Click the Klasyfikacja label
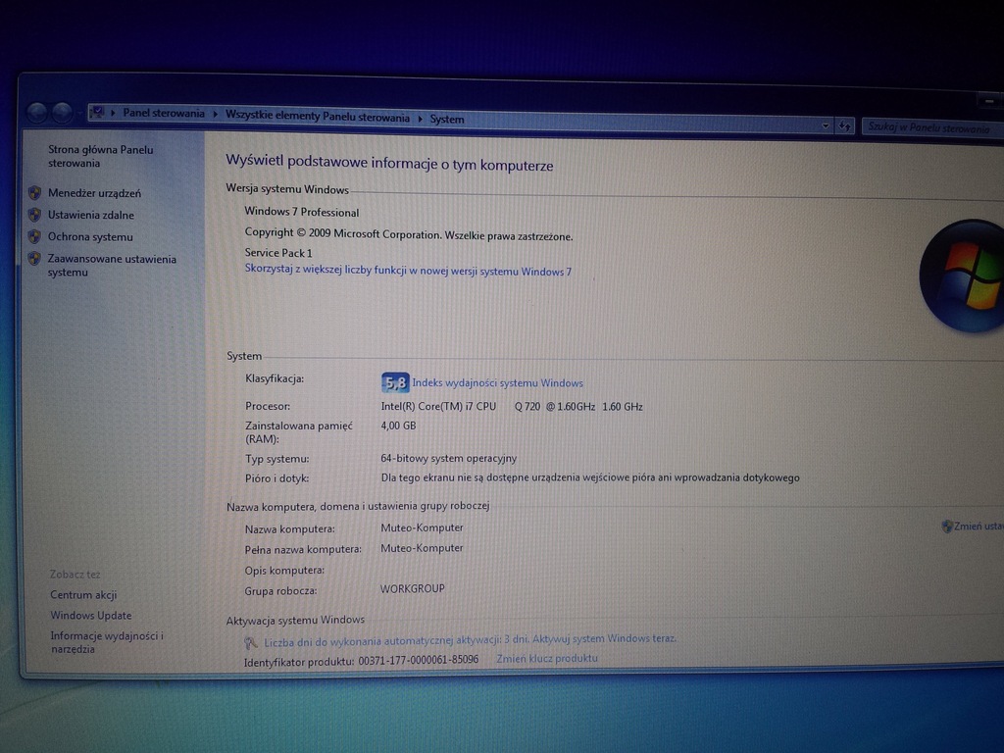Viewport: 1004px width, 753px height. pyautogui.click(x=275, y=379)
